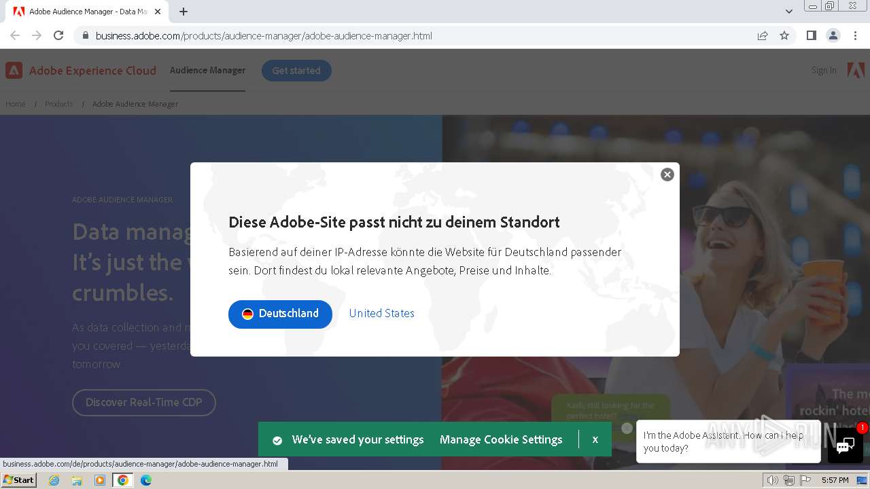Image resolution: width=870 pixels, height=489 pixels.
Task: Share this page icon
Action: [x=763, y=36]
